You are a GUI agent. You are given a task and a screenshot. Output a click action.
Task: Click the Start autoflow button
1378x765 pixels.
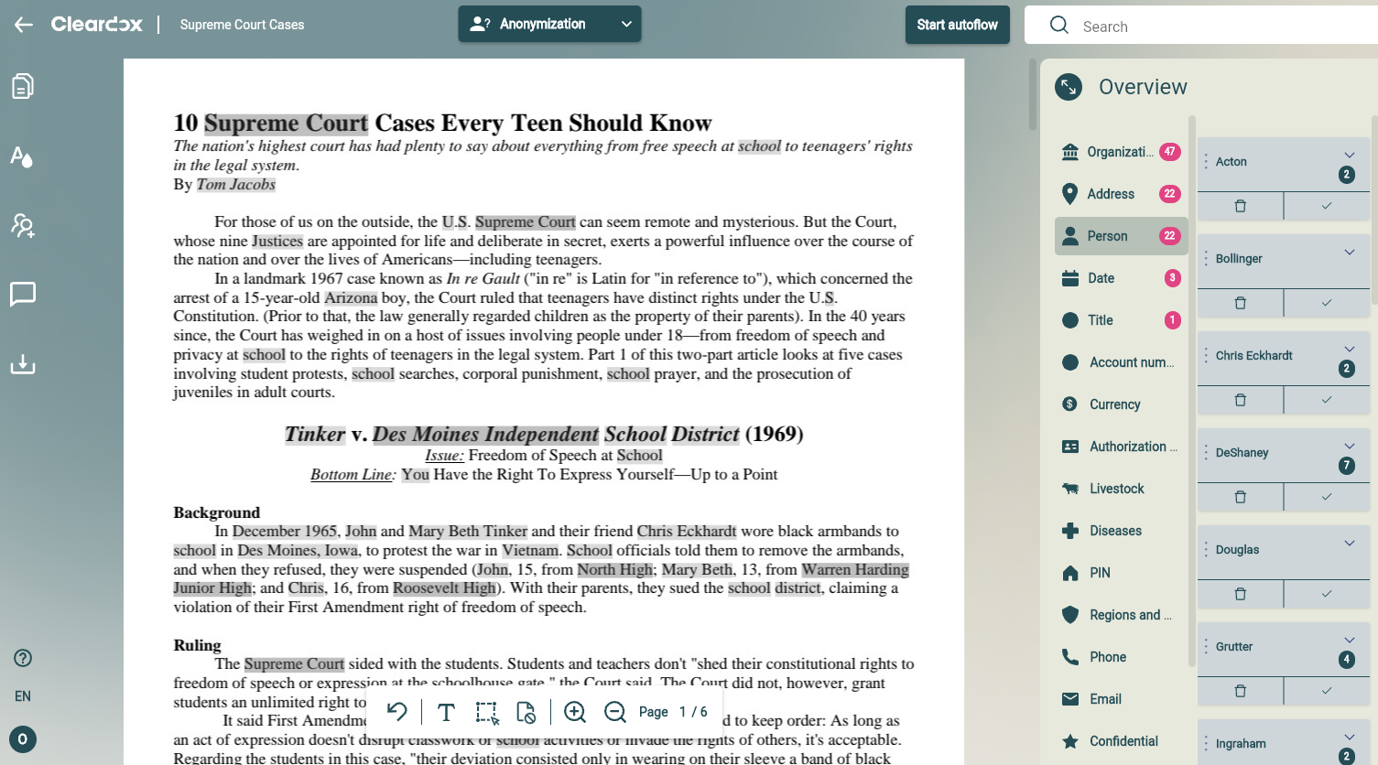[958, 25]
